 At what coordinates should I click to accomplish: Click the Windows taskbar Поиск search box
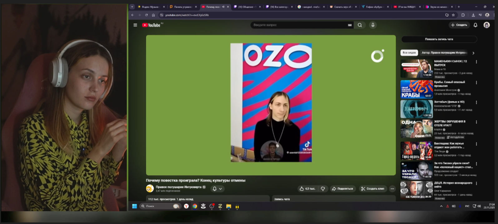pyautogui.click(x=160, y=206)
